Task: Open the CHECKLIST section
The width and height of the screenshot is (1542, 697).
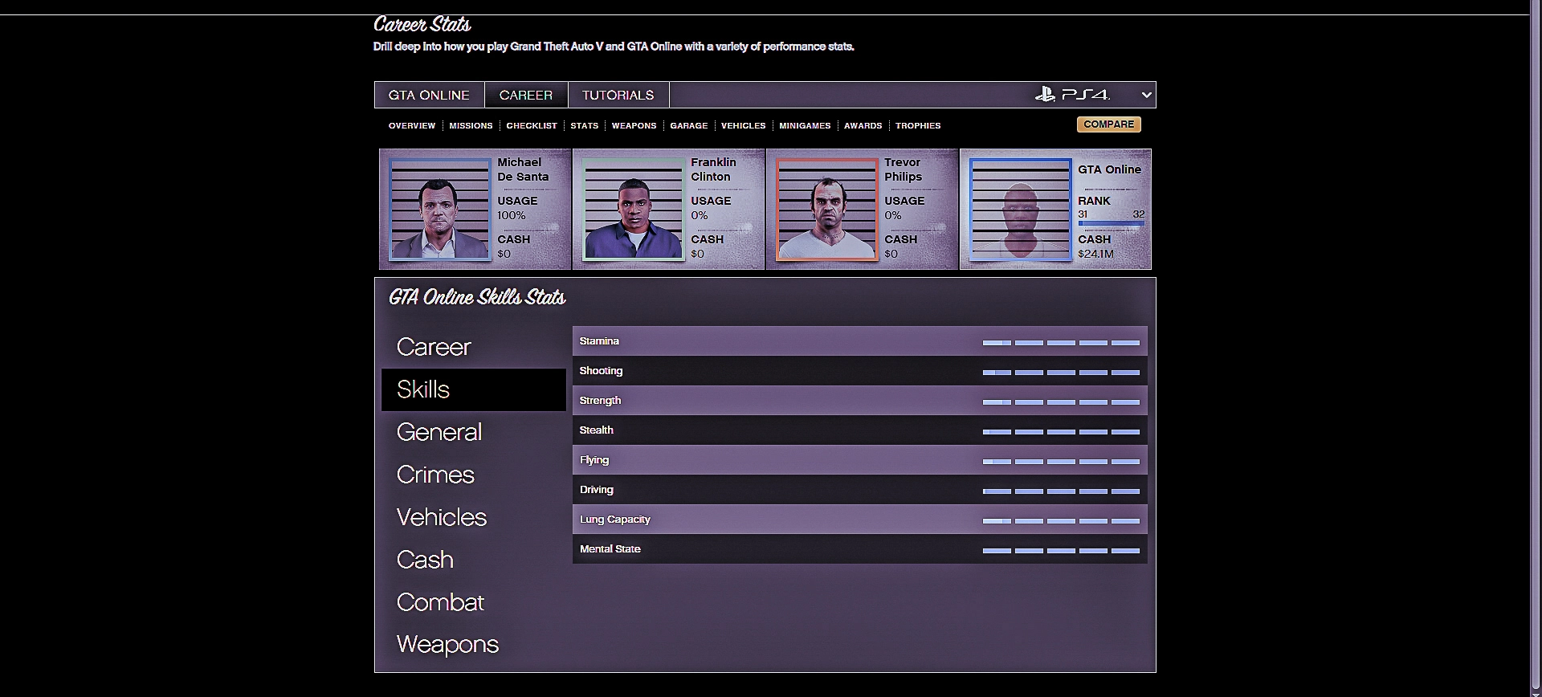Action: coord(532,125)
